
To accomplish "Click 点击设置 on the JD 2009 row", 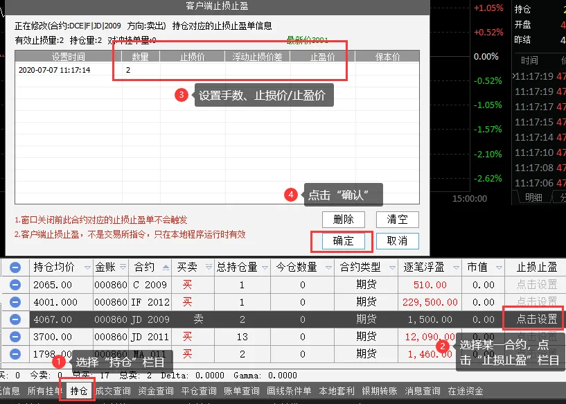I will (x=537, y=319).
